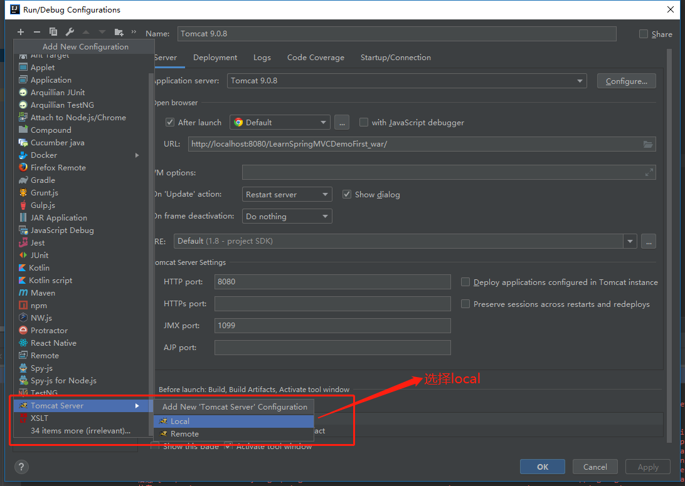
Task: Select Application configuration type
Action: (82, 80)
